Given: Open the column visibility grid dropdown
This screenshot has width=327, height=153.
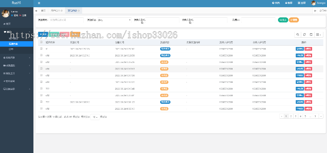Looking at the screenshot, I should (319, 35).
